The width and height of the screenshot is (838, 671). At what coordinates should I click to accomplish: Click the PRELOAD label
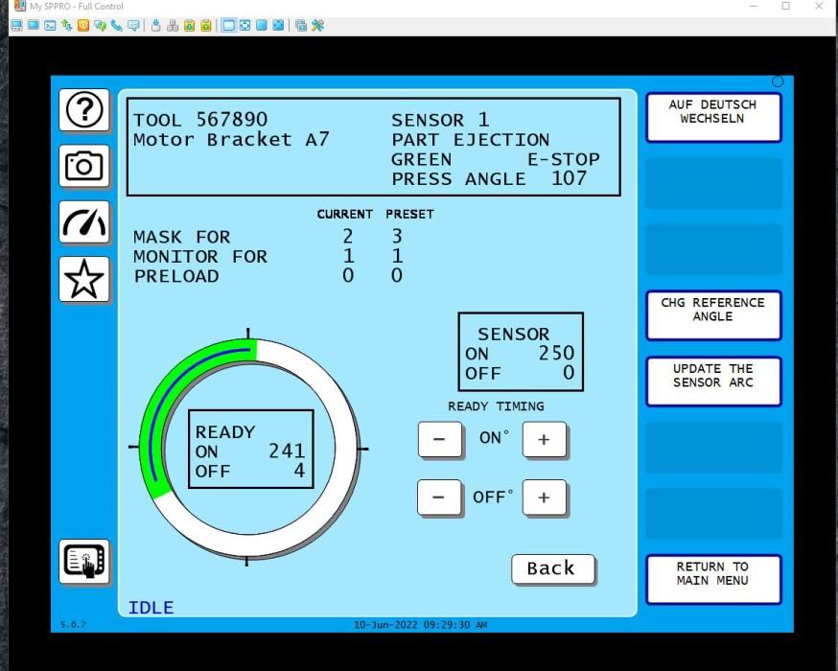[x=176, y=276]
